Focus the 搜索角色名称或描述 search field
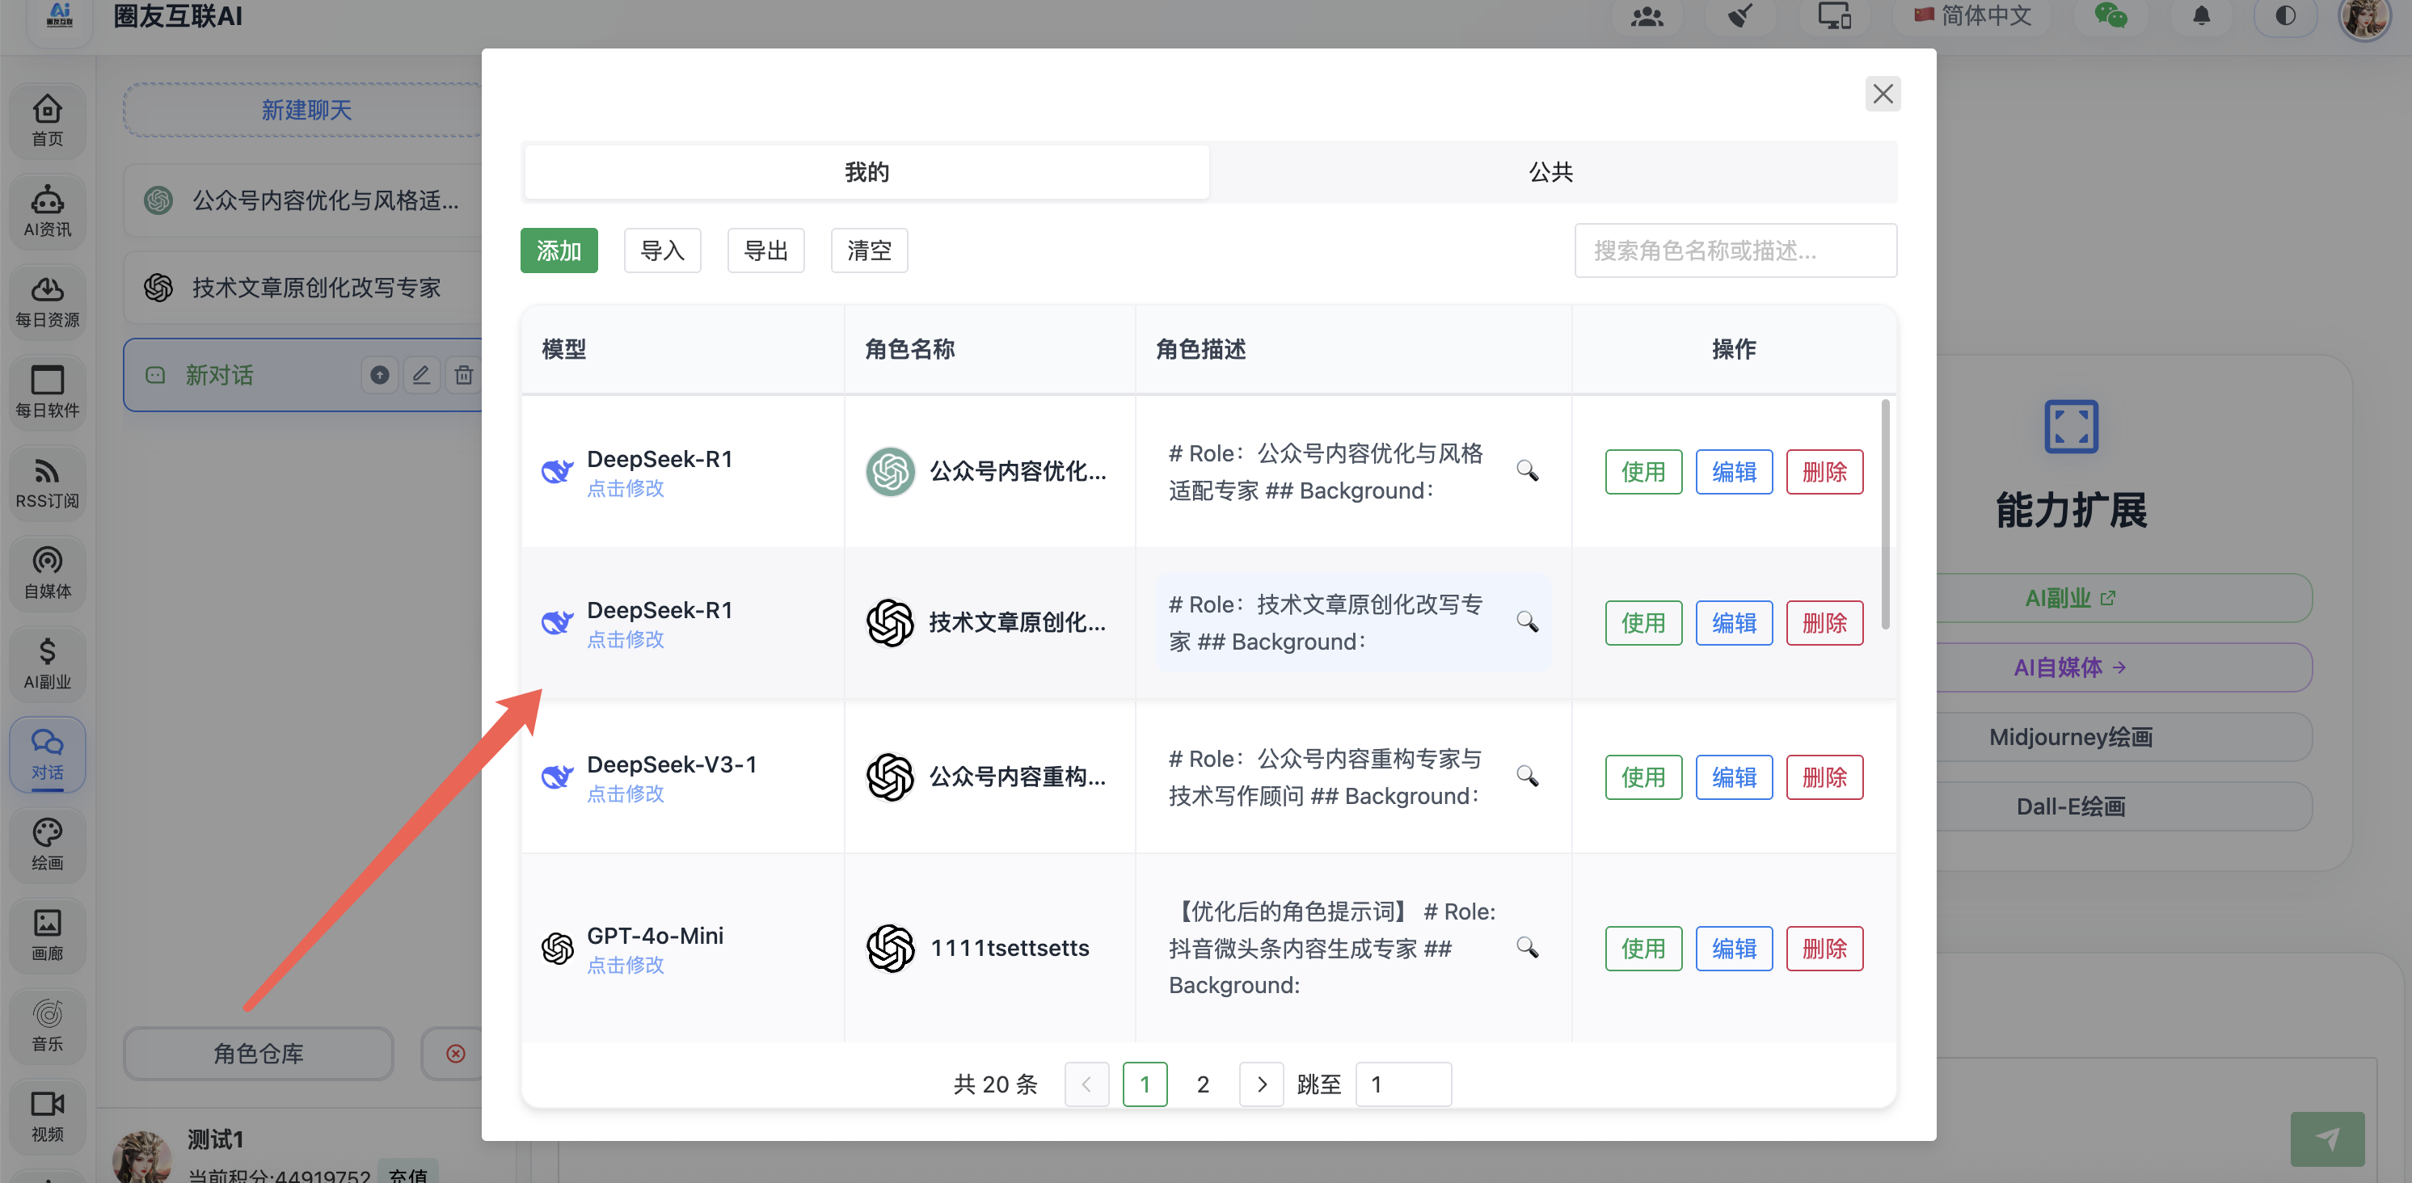2412x1183 pixels. pyautogui.click(x=1735, y=250)
